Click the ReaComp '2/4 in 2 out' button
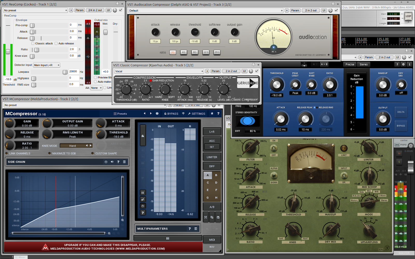The height and width of the screenshot is (259, 415). (95, 10)
